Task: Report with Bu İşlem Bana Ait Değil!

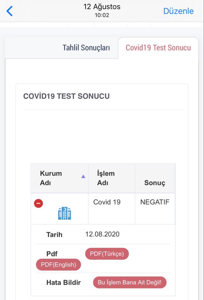Action: [130, 282]
